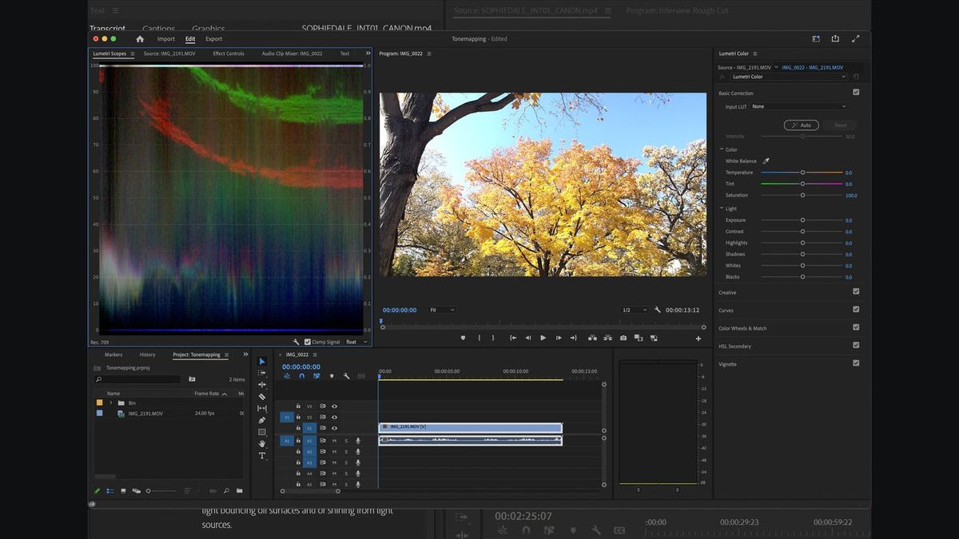Image resolution: width=959 pixels, height=539 pixels.
Task: Adjust the Saturation slider
Action: tap(802, 195)
